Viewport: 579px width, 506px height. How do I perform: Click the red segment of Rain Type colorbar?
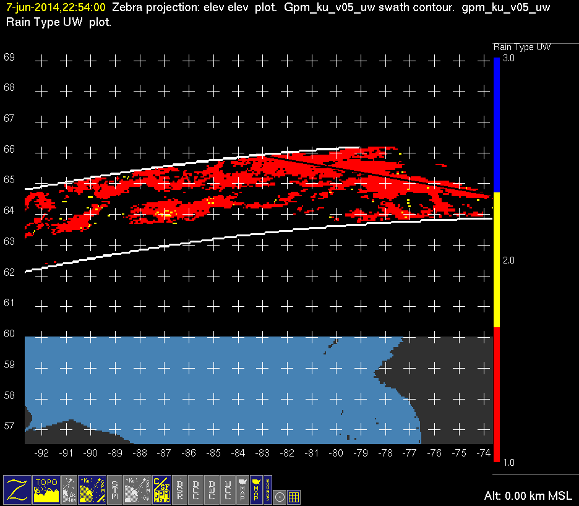pyautogui.click(x=497, y=395)
